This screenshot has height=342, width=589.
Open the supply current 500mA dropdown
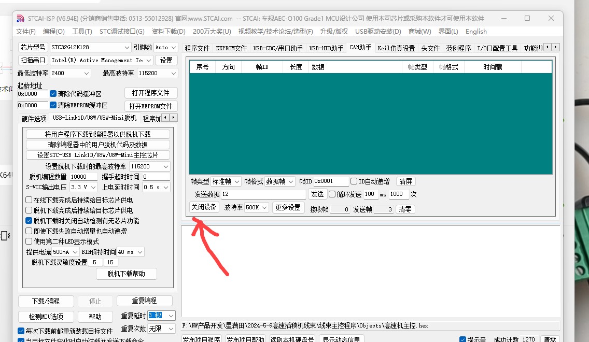(65, 252)
